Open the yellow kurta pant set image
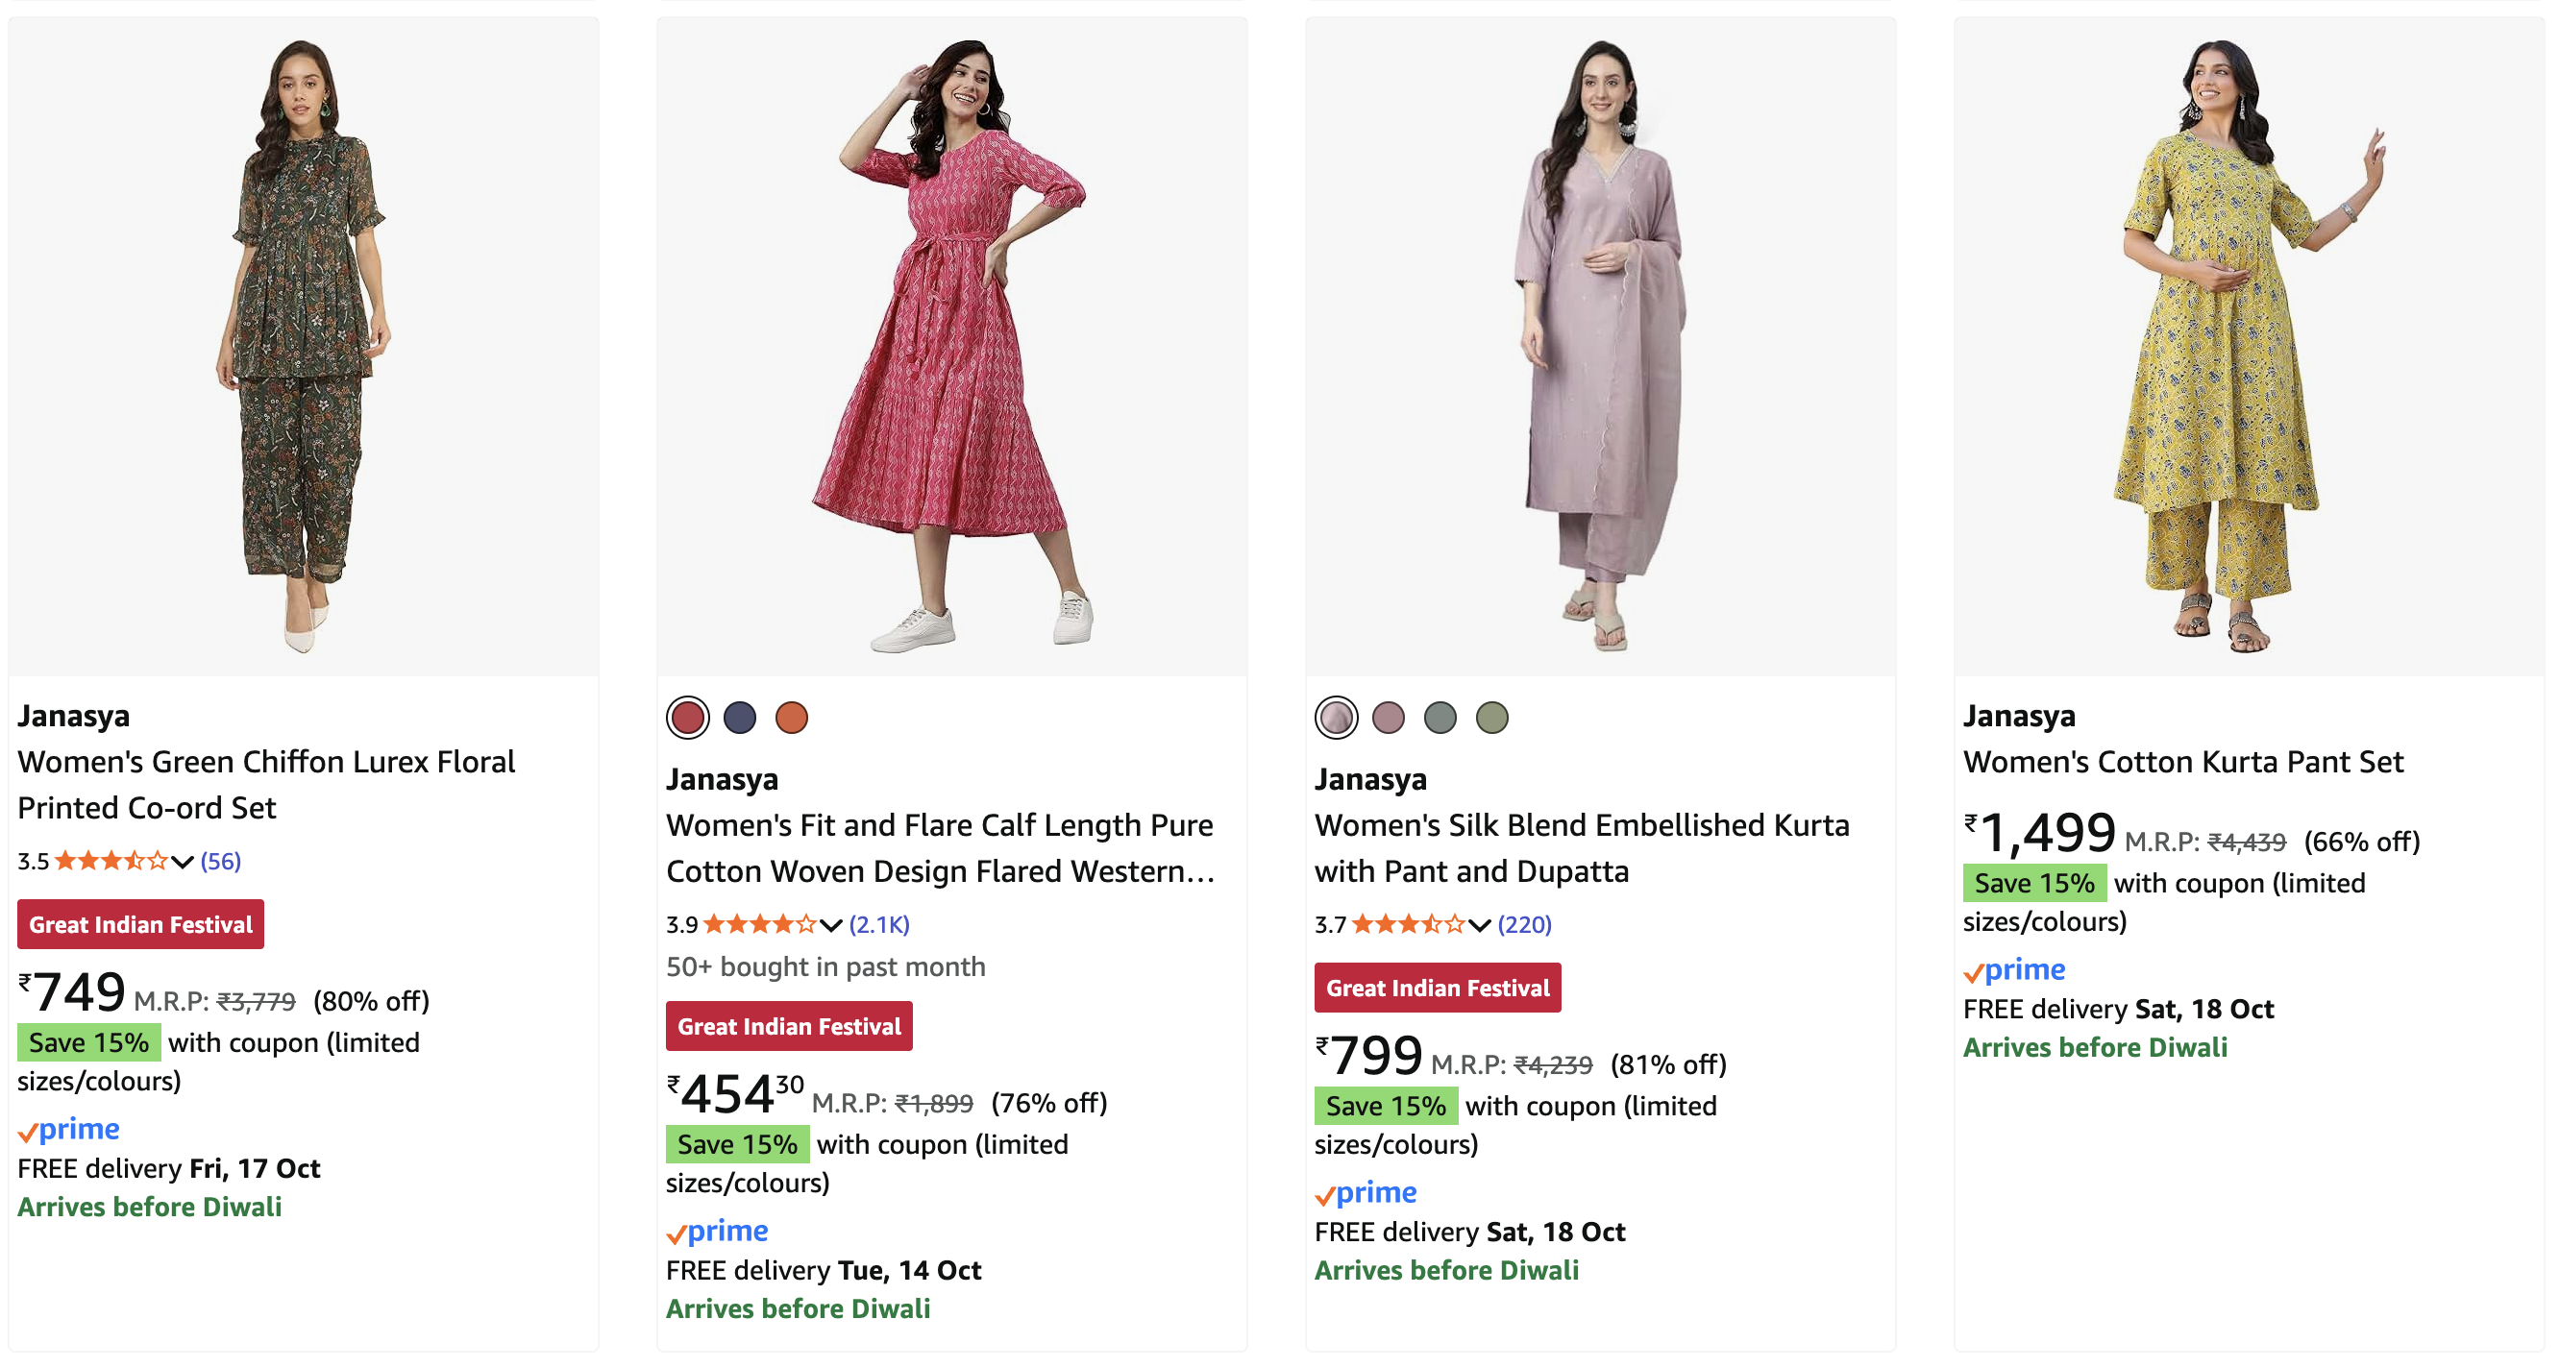Screen dimensions: 2560x1368 tap(2248, 346)
